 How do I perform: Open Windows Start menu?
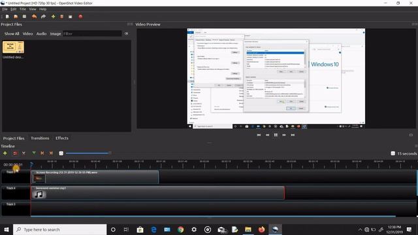tap(7, 229)
